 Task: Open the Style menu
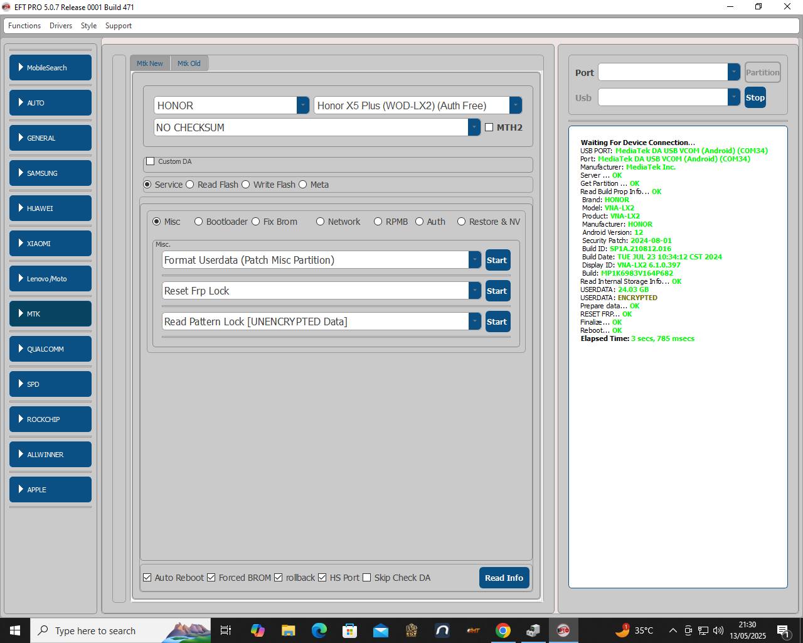(x=88, y=26)
